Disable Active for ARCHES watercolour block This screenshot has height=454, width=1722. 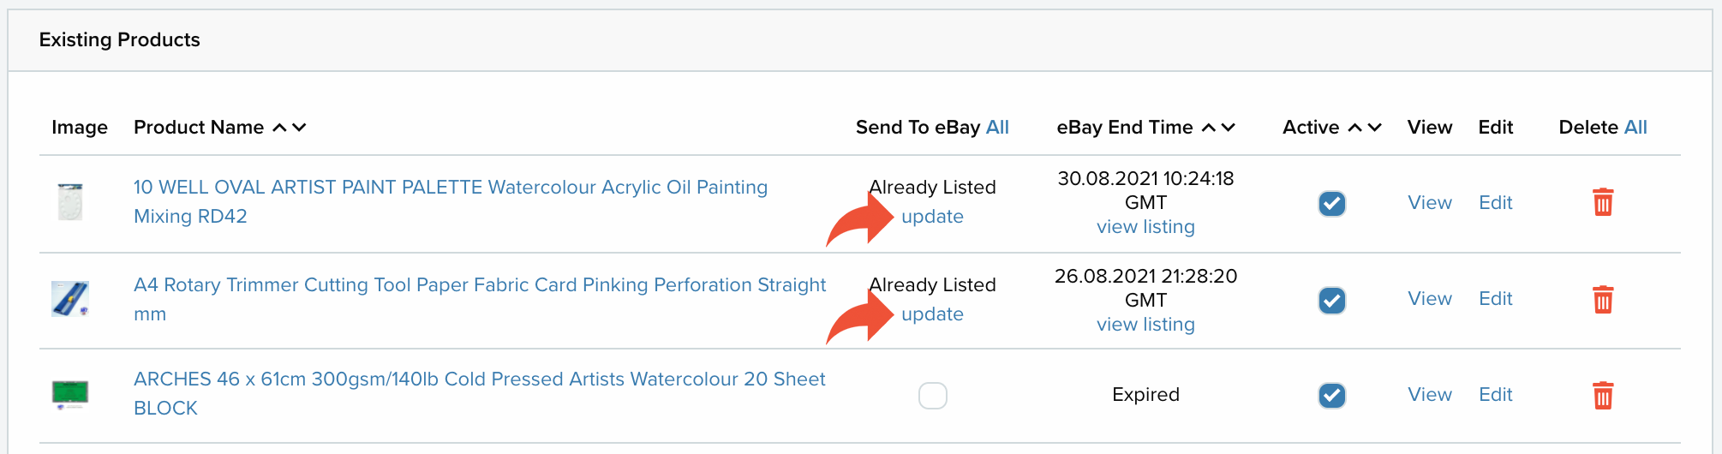pyautogui.click(x=1331, y=396)
